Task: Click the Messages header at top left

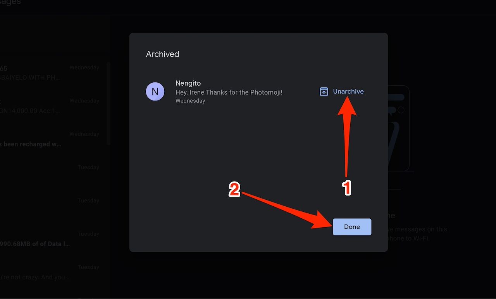Action: 10,2
